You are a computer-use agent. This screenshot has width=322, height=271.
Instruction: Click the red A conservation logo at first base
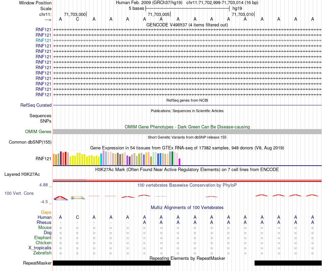click(60, 197)
